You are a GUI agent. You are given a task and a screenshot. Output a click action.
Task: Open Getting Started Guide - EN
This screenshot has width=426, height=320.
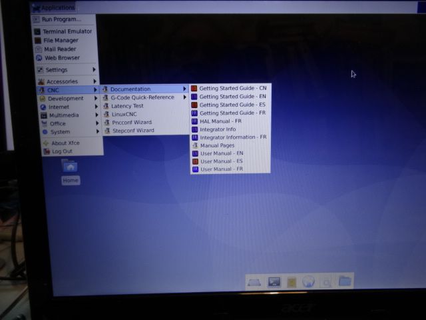tap(230, 97)
